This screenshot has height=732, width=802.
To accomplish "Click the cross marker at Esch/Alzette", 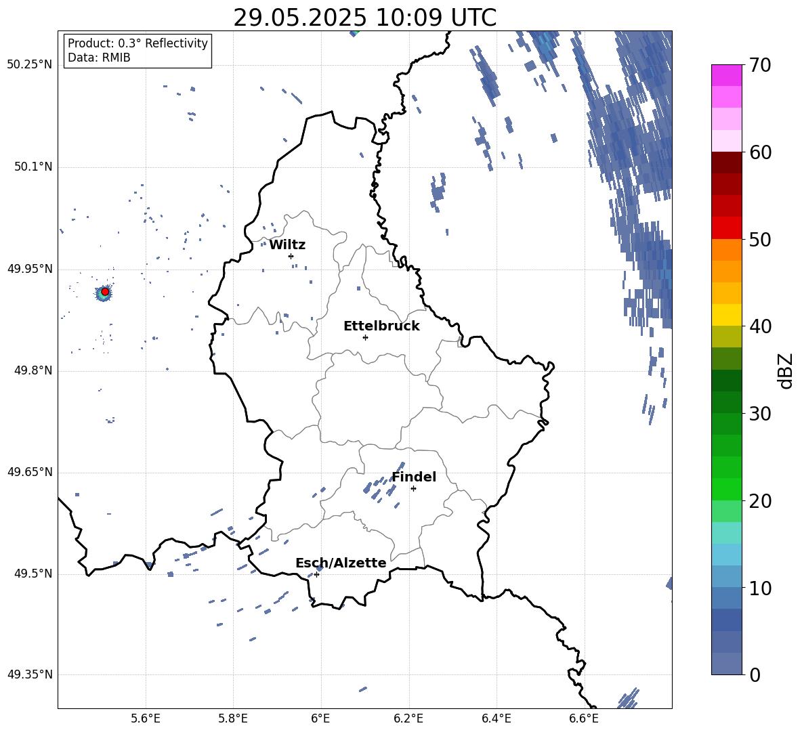I will coord(316,574).
